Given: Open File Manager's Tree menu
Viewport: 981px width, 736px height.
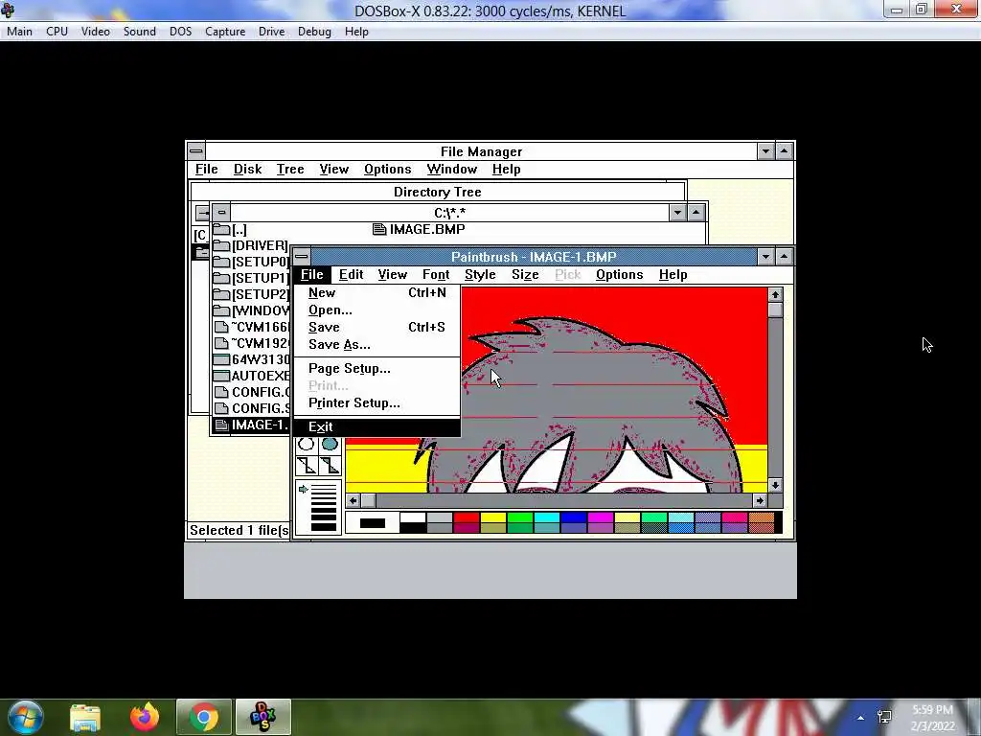Looking at the screenshot, I should (x=290, y=169).
